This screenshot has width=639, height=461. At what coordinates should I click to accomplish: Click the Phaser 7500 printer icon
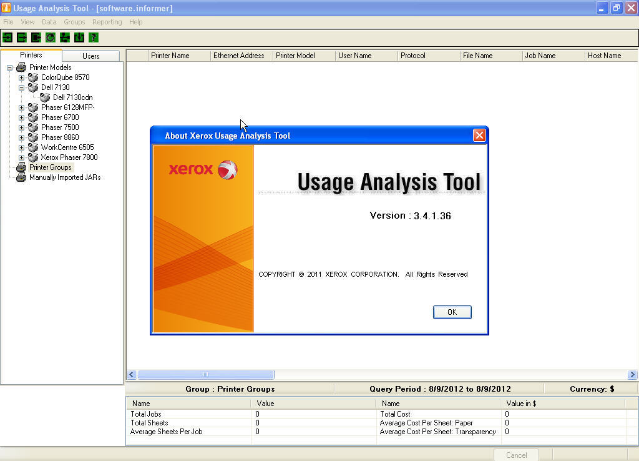pos(33,127)
